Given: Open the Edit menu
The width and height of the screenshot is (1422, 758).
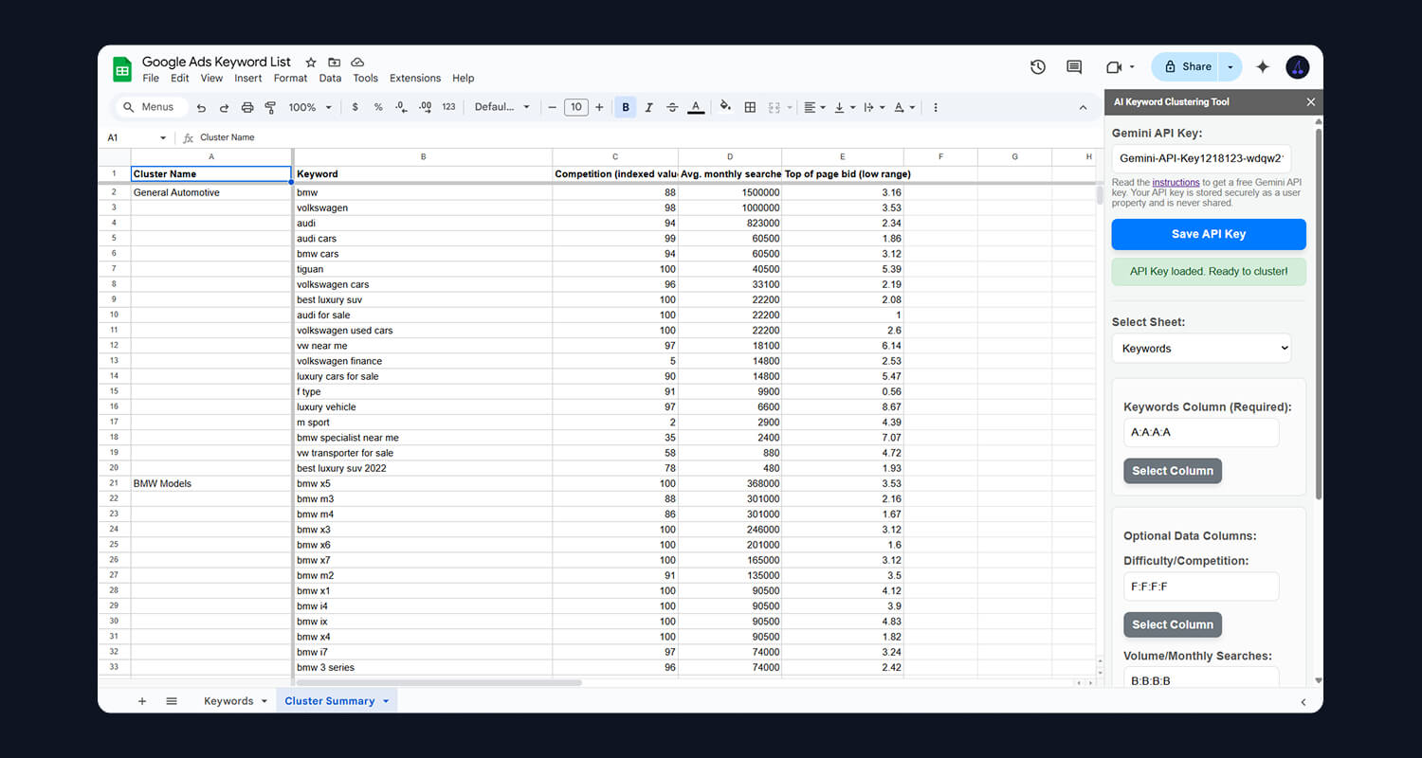Looking at the screenshot, I should 180,79.
